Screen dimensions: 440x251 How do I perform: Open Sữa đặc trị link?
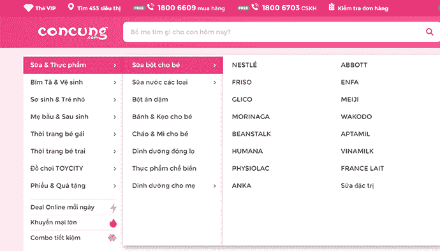357,185
